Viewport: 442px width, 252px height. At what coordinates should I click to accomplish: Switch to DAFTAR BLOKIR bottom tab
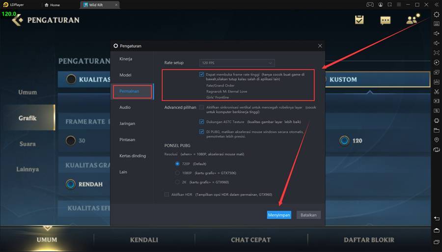click(369, 240)
